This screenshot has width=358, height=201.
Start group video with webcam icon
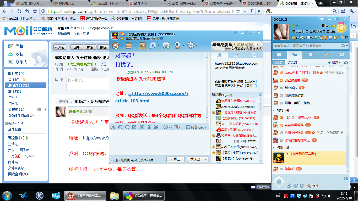(177, 45)
